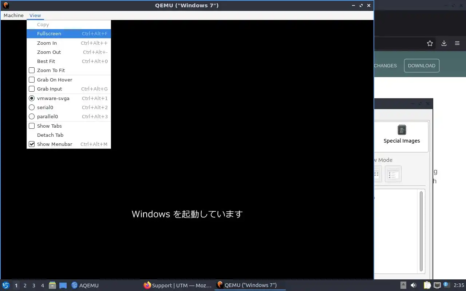Viewport: 466px width, 291px height.
Task: Open the clipboard manager tray icon
Action: 427,285
